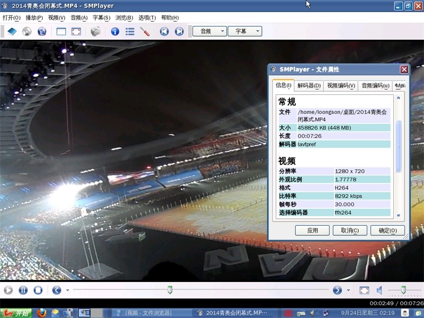Stop the video playback
Screen dimensions: 424x318
[x=38, y=290]
